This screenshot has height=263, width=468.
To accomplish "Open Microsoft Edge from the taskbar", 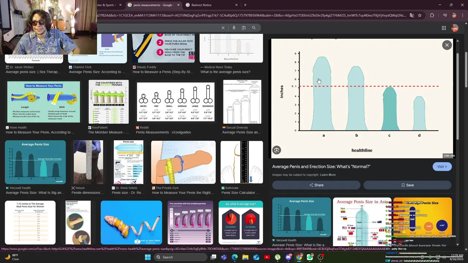I will click(x=235, y=257).
